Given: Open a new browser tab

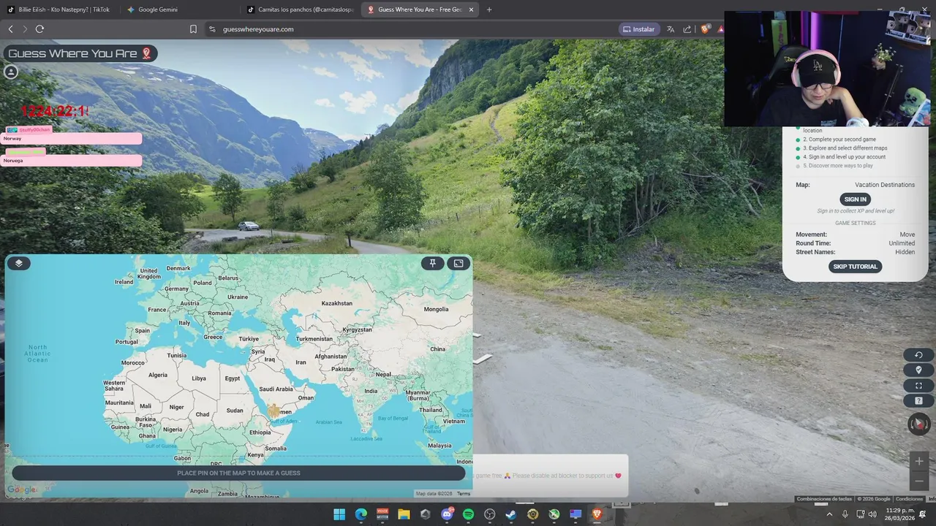Looking at the screenshot, I should click(x=489, y=9).
